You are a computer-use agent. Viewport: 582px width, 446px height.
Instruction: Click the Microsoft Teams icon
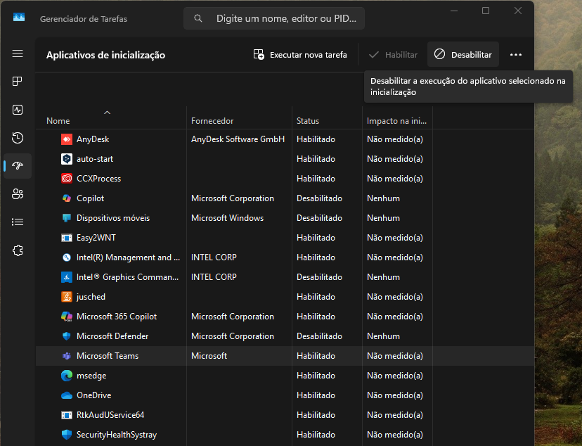point(67,356)
